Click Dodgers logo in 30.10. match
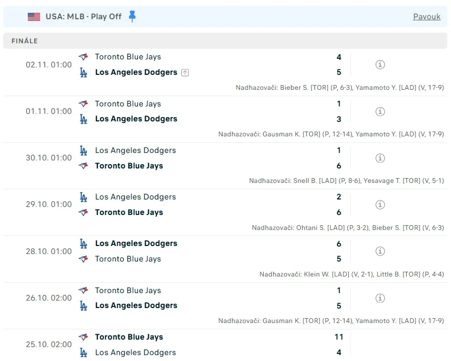 [x=83, y=150]
